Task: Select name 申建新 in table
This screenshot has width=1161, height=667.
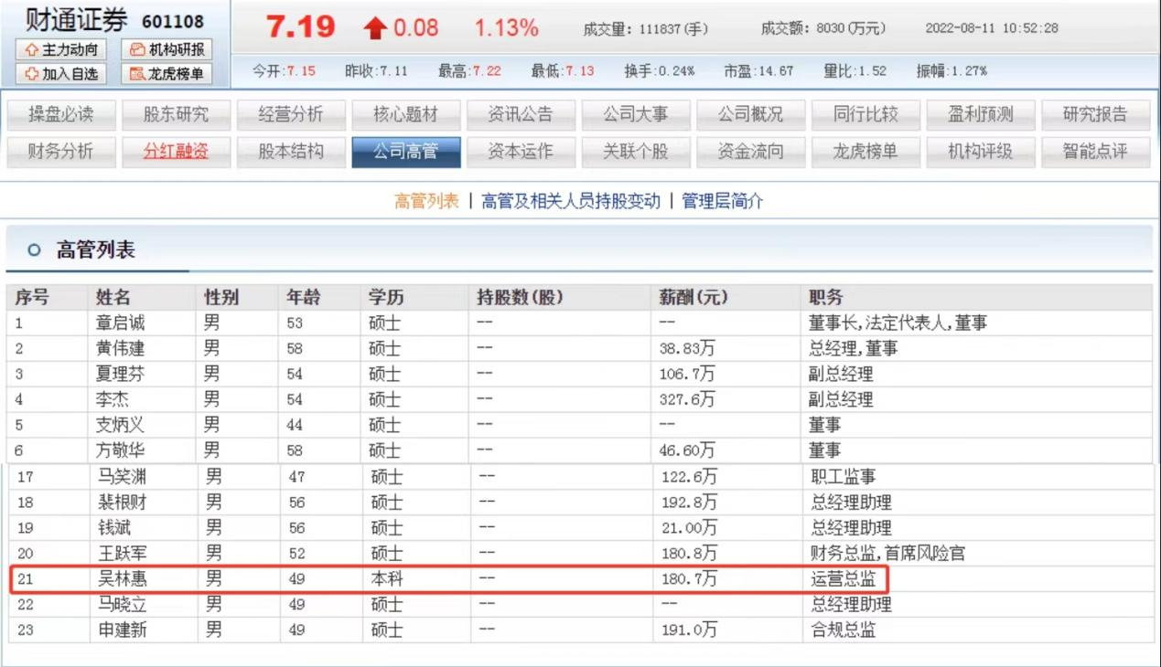Action: pos(123,630)
